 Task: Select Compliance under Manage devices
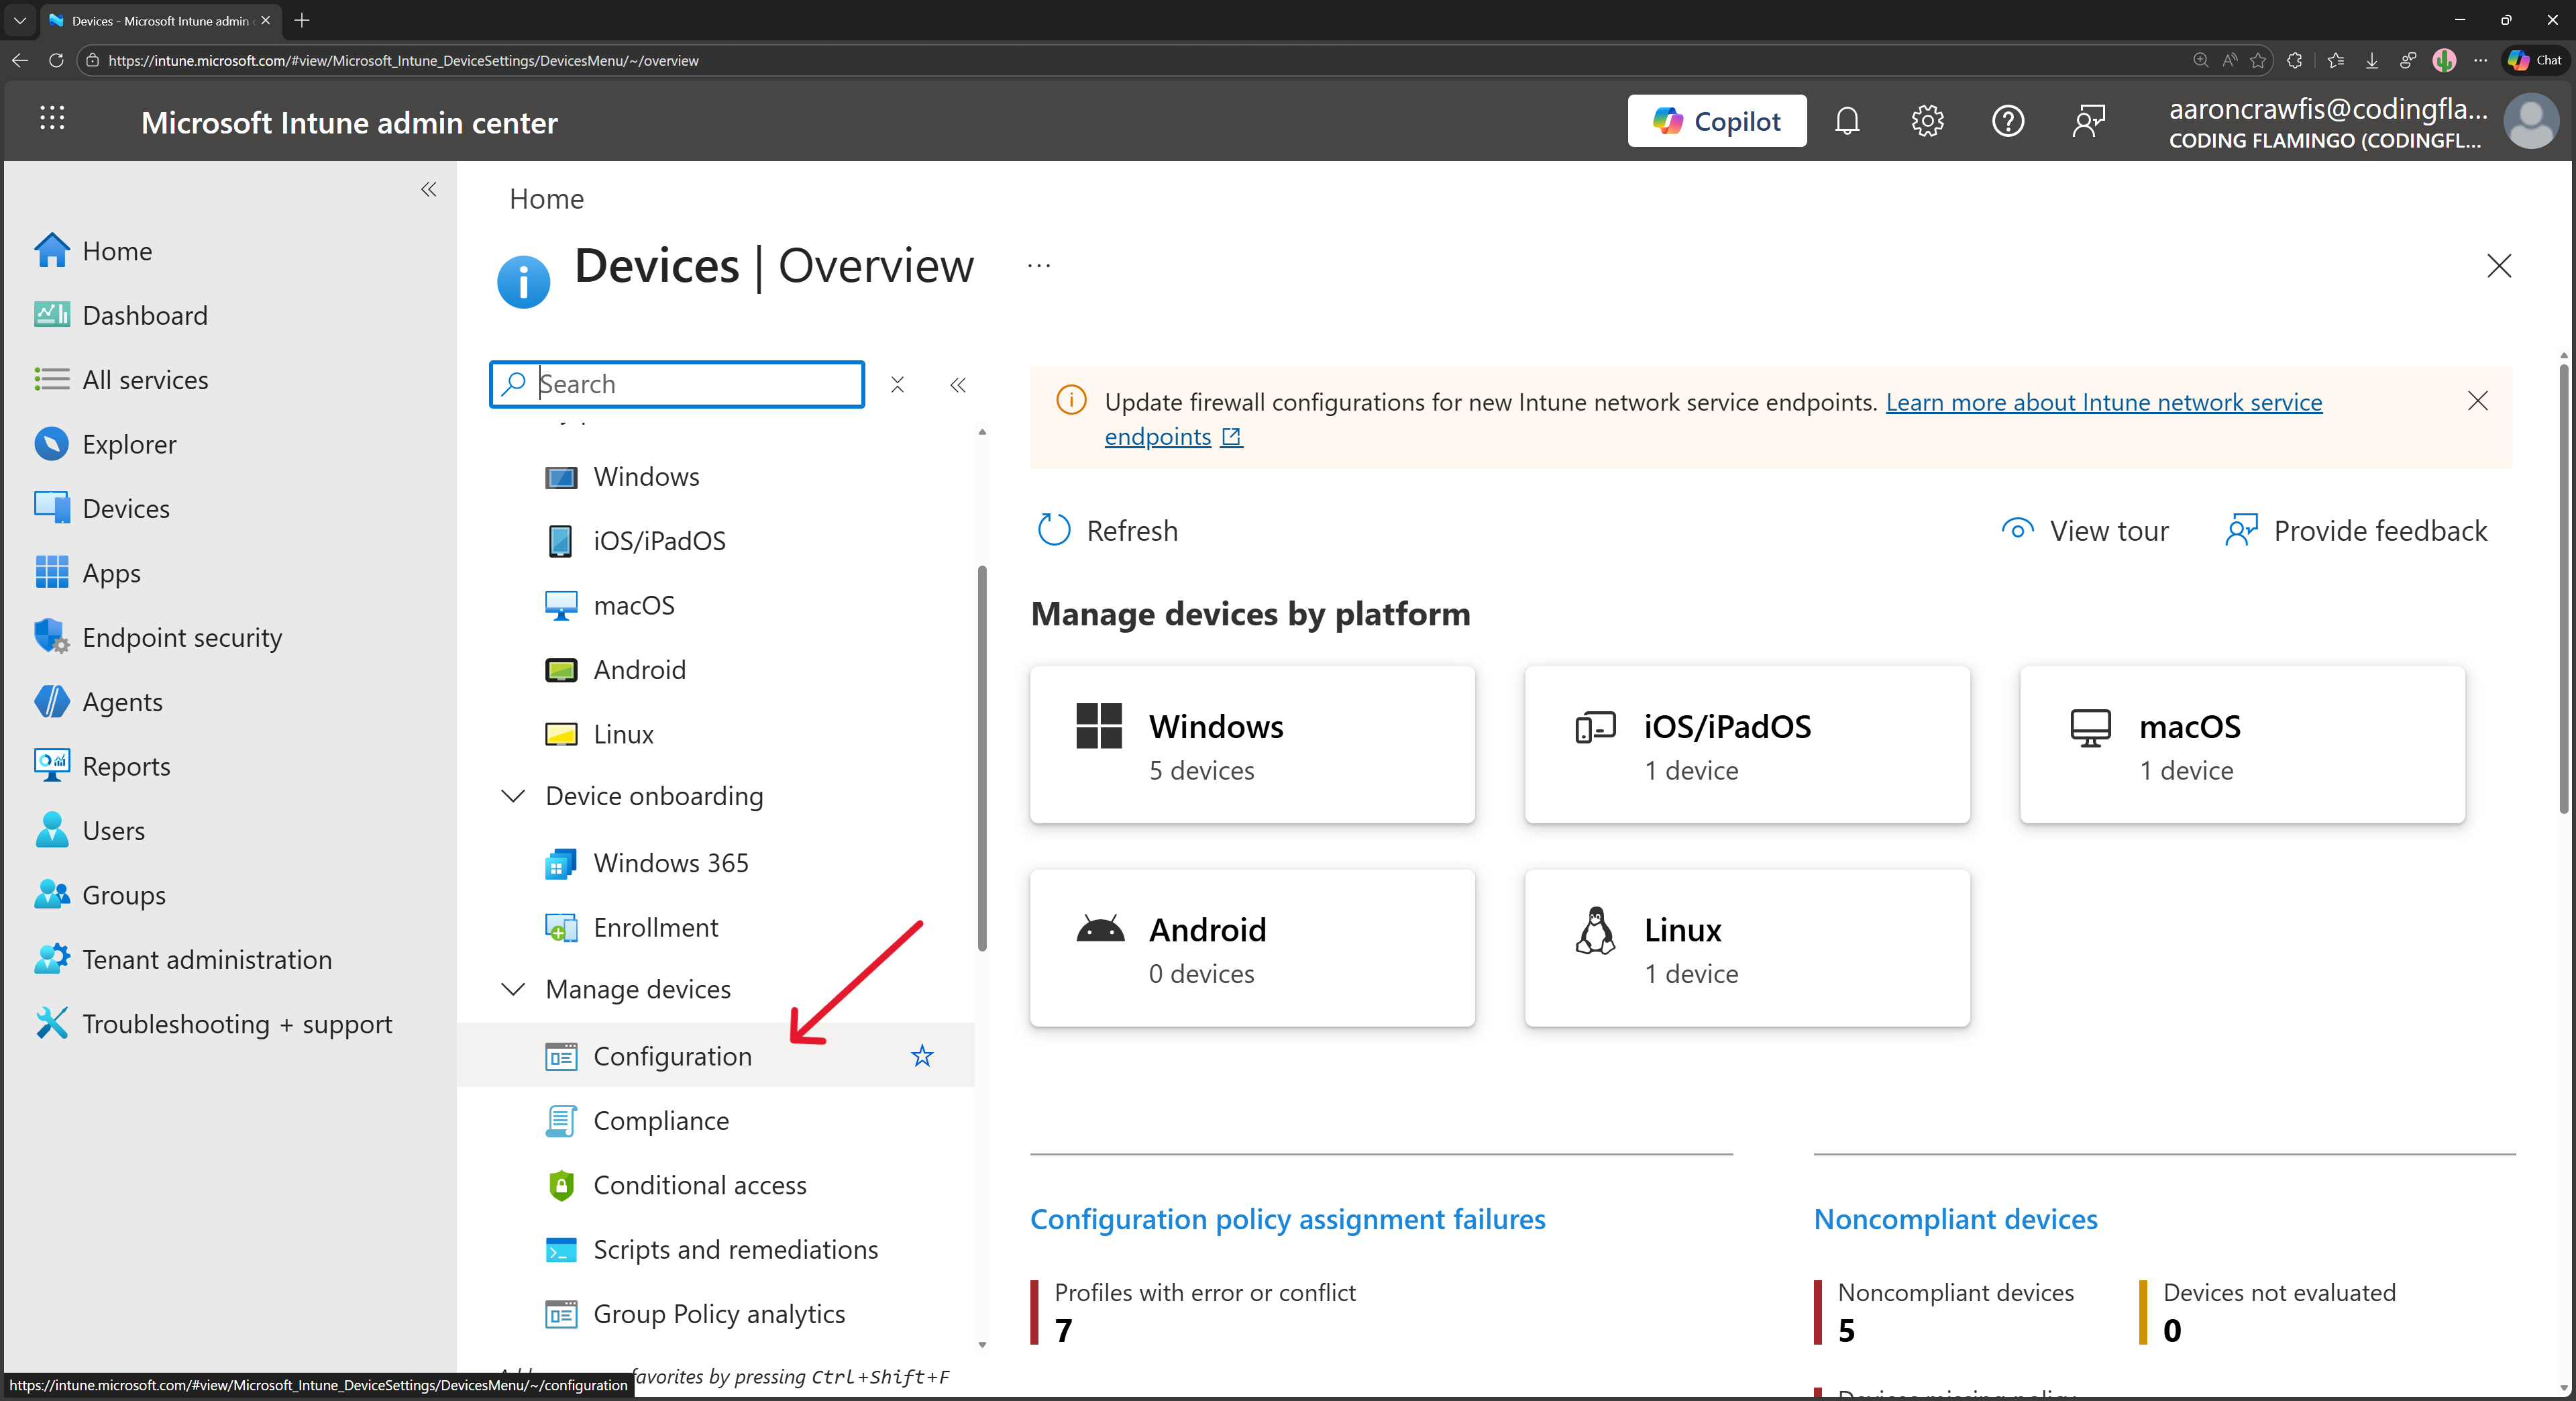[661, 1120]
